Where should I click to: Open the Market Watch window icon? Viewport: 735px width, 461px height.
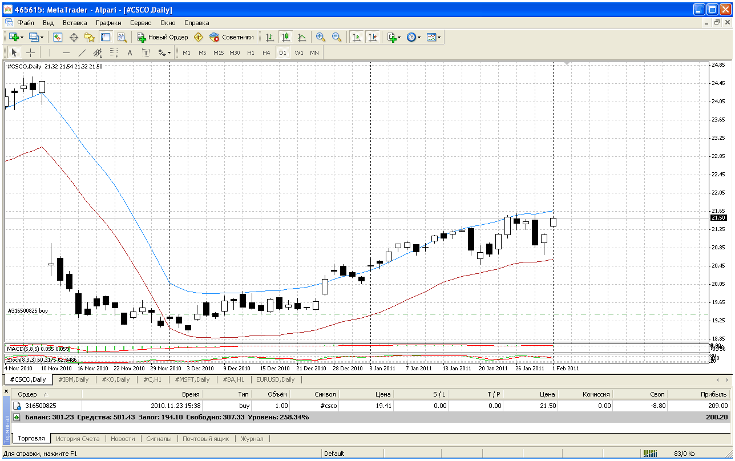point(58,37)
